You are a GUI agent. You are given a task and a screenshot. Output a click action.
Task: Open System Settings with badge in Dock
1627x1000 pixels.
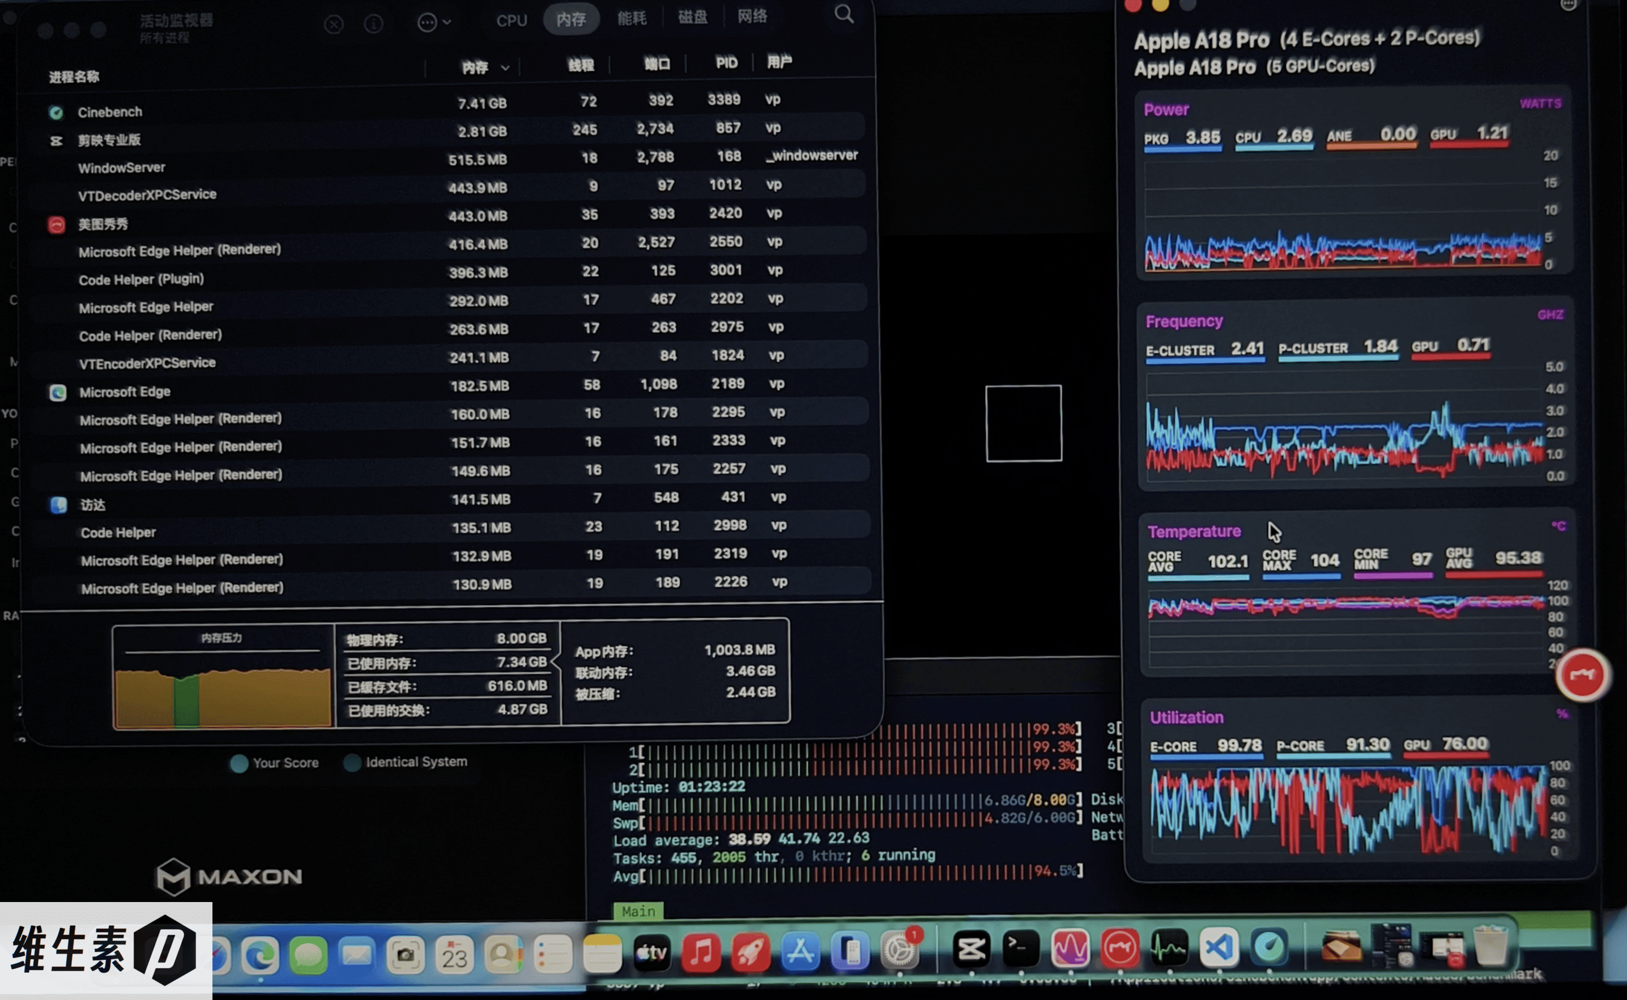[x=899, y=951]
